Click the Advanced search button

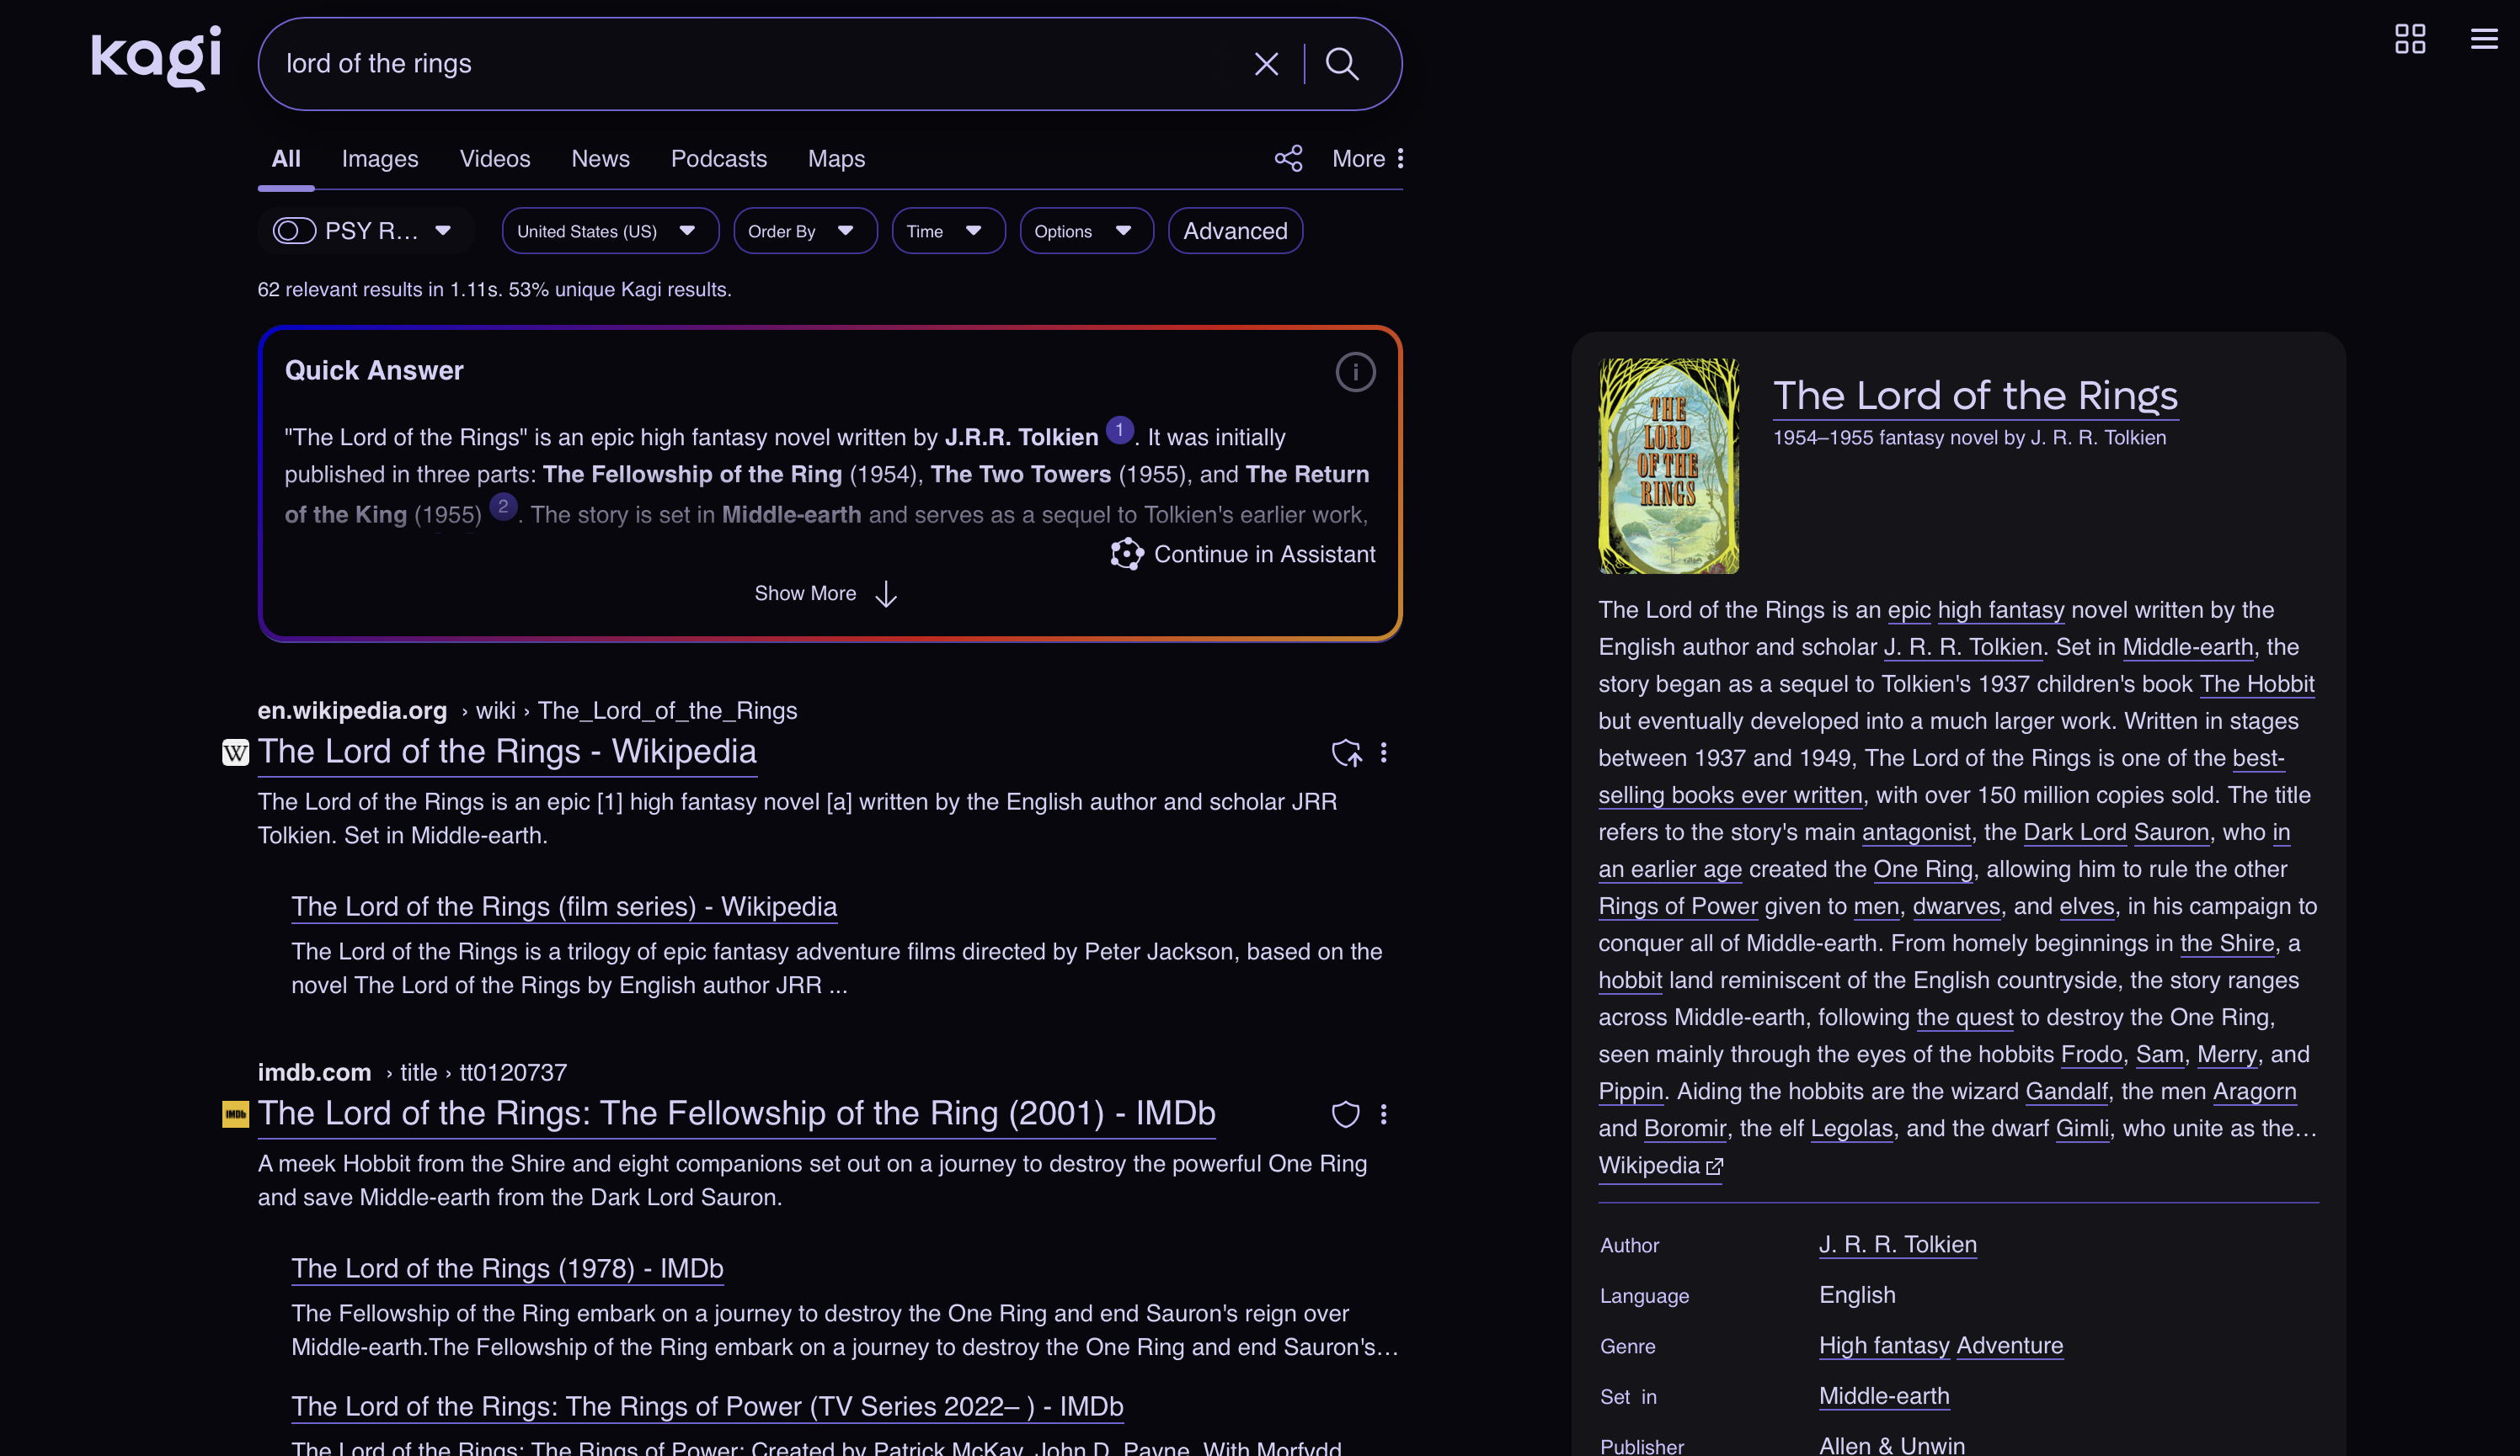1235,231
